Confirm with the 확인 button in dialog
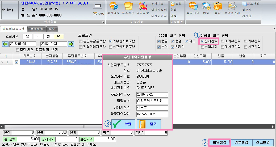276x147 pixels. click(123, 124)
